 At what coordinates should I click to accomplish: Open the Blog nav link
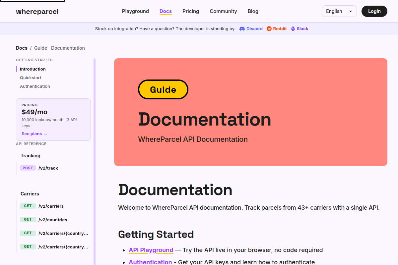point(253,11)
